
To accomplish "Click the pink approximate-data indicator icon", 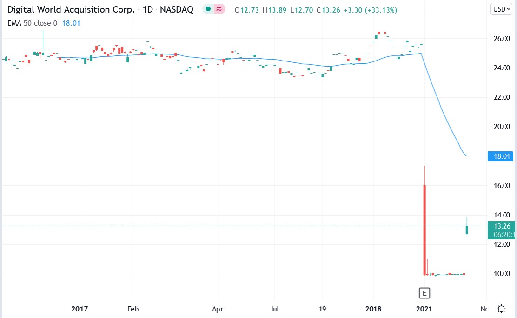I will click(x=219, y=9).
